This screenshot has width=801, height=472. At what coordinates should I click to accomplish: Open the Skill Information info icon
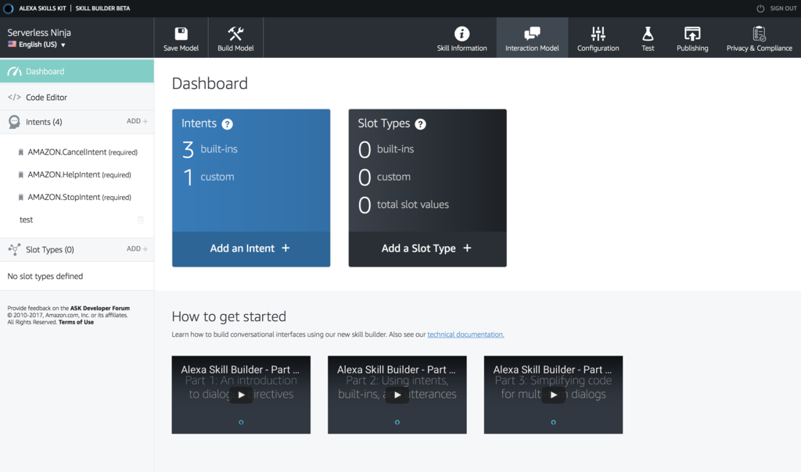pos(462,34)
